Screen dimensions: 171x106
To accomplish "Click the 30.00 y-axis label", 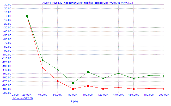I will click(x=8, y=5).
